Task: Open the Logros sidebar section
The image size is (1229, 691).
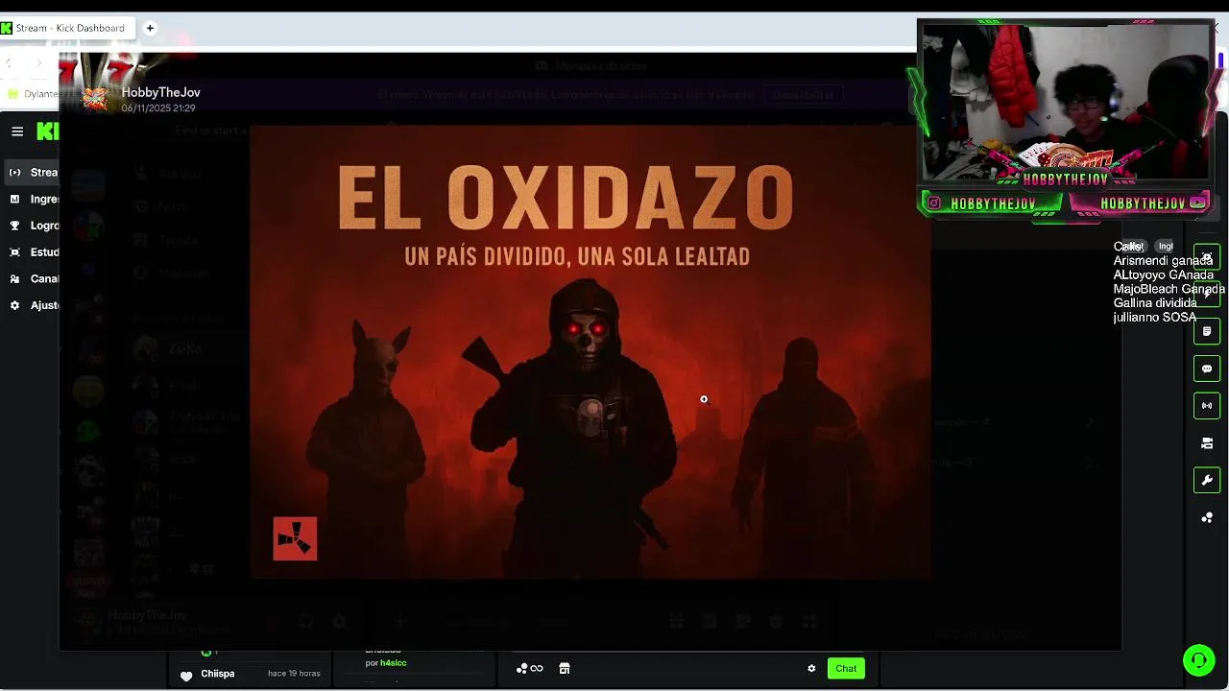Action: pyautogui.click(x=33, y=226)
